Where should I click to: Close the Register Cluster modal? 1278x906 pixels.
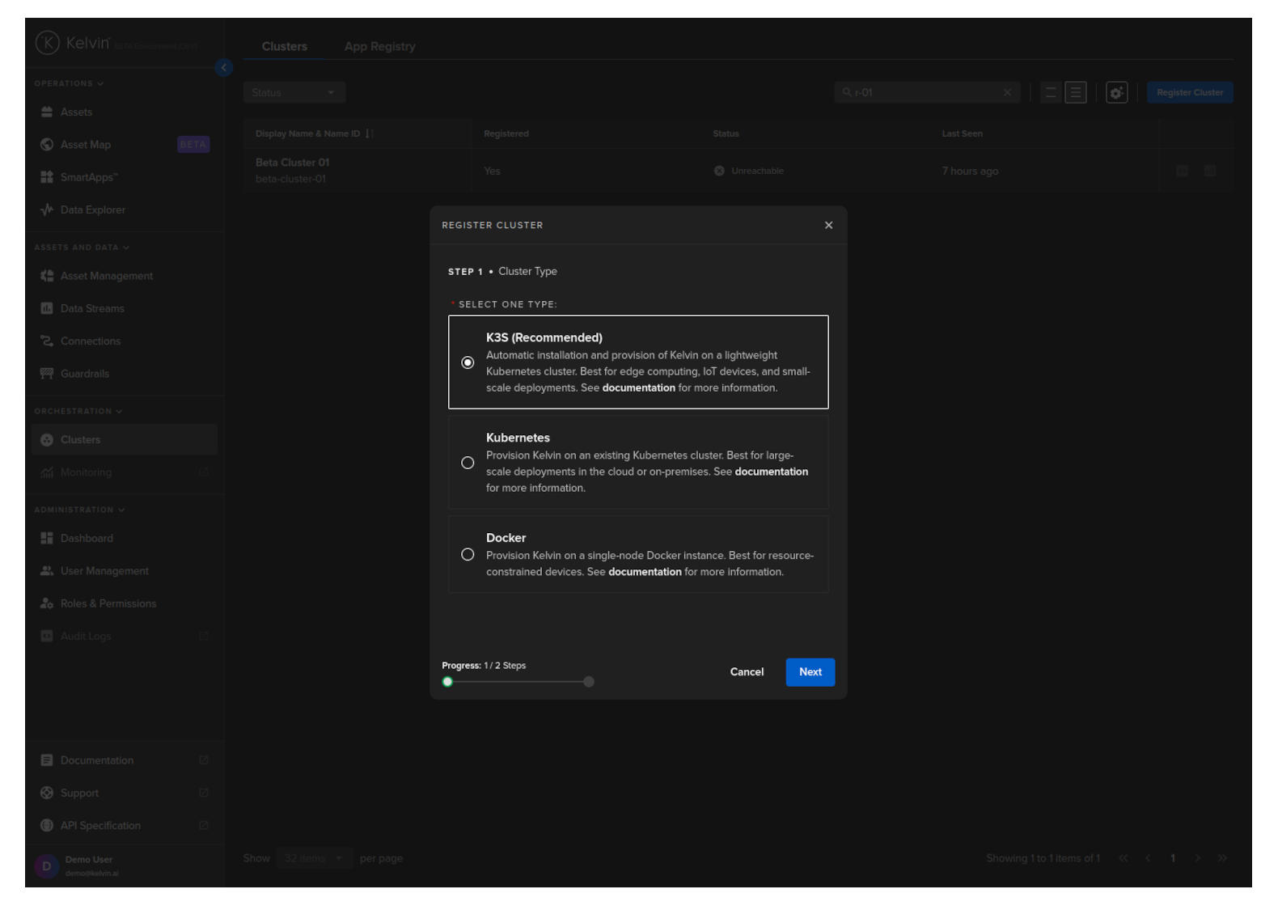tap(828, 226)
